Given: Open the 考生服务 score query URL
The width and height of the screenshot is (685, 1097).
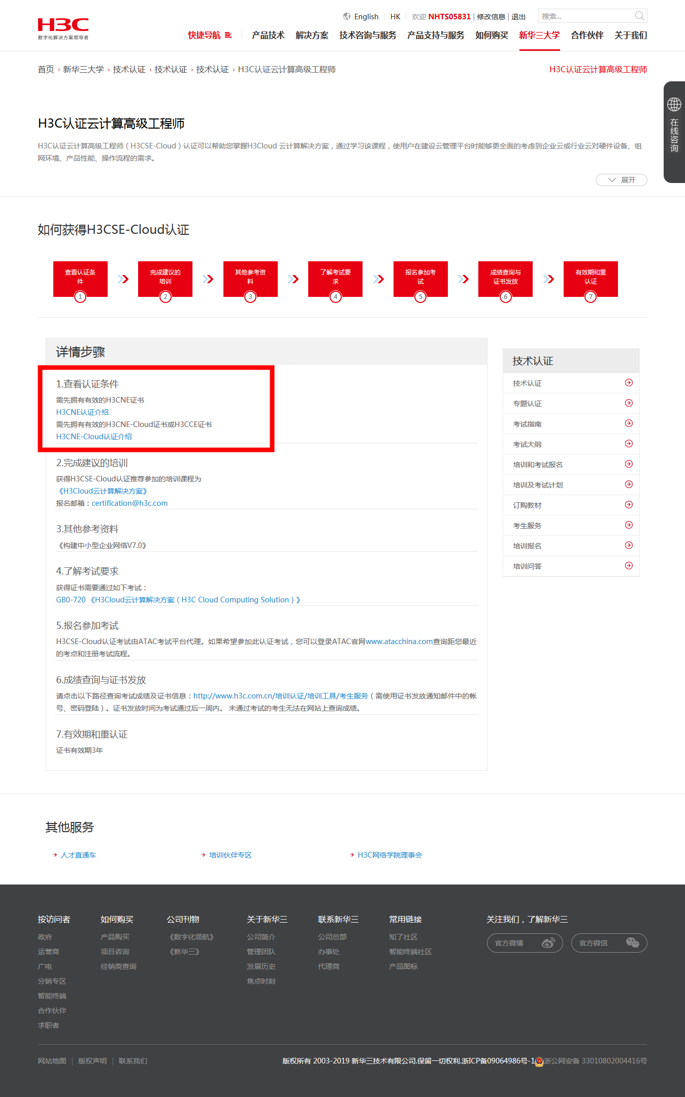Looking at the screenshot, I should pyautogui.click(x=280, y=696).
